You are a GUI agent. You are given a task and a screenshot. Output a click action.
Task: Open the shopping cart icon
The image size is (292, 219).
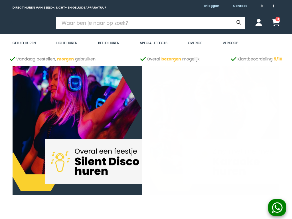click(x=276, y=23)
